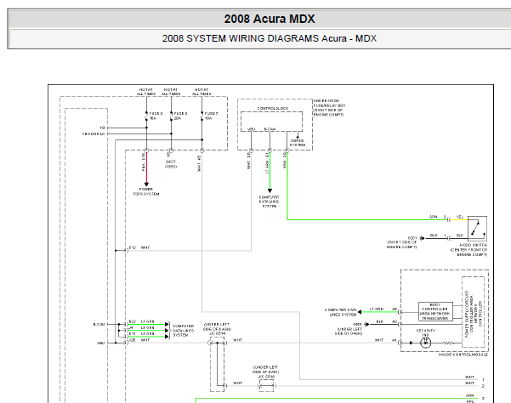Screen dimensions: 511x403
Task: Click the 'POWER SUPPLY CIRCUIT' vertical label
Action: [x=467, y=314]
